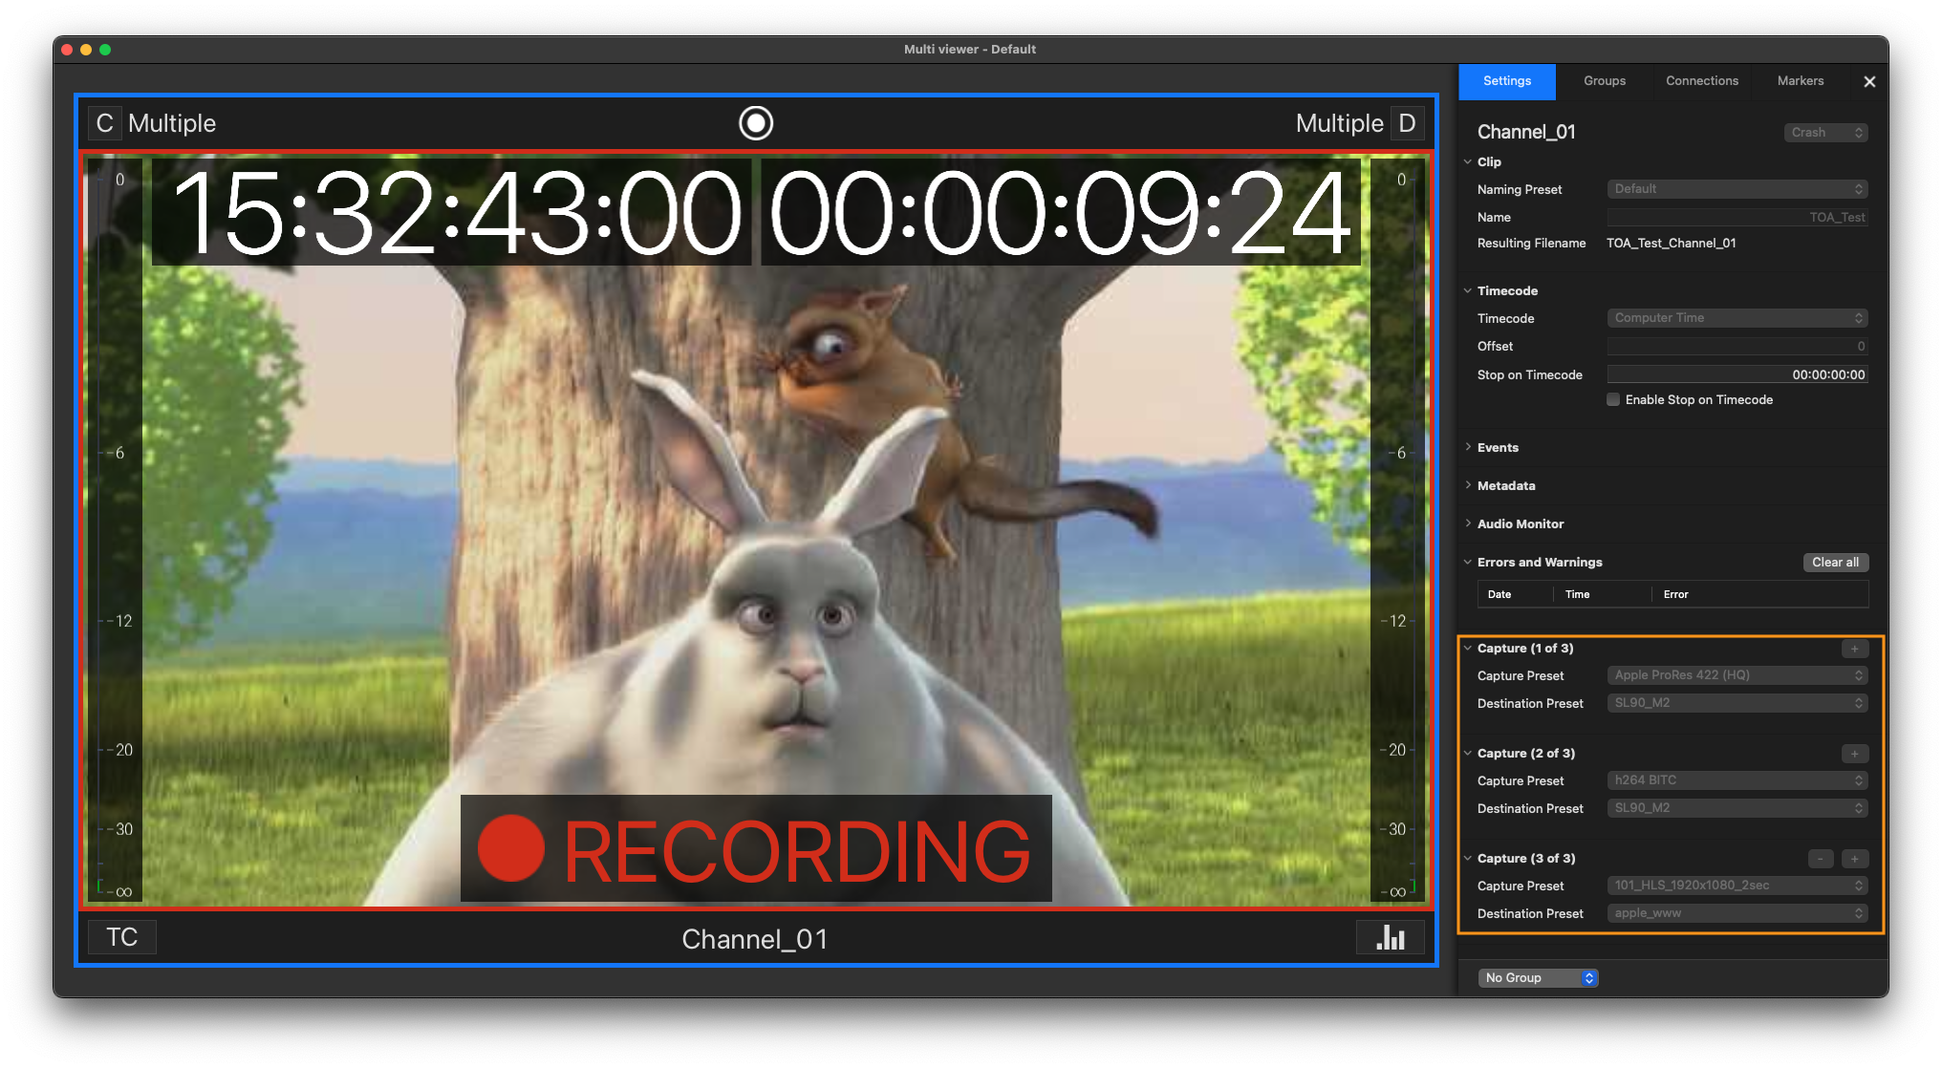Add a capture after Capture 2 of 3

pos(1855,754)
